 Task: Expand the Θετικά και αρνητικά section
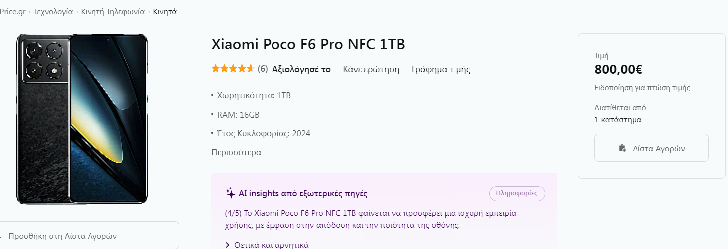267,245
